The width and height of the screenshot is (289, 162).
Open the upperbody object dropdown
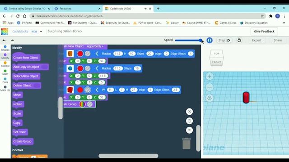pyautogui.click(x=95, y=46)
